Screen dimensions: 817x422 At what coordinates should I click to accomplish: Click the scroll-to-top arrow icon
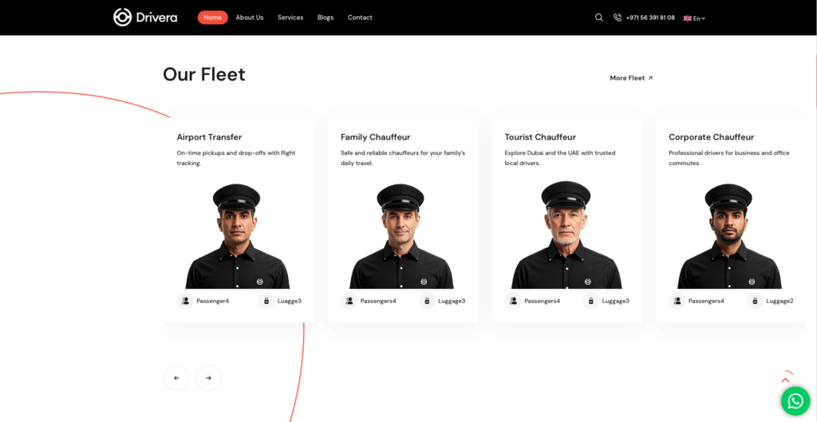[x=785, y=381]
